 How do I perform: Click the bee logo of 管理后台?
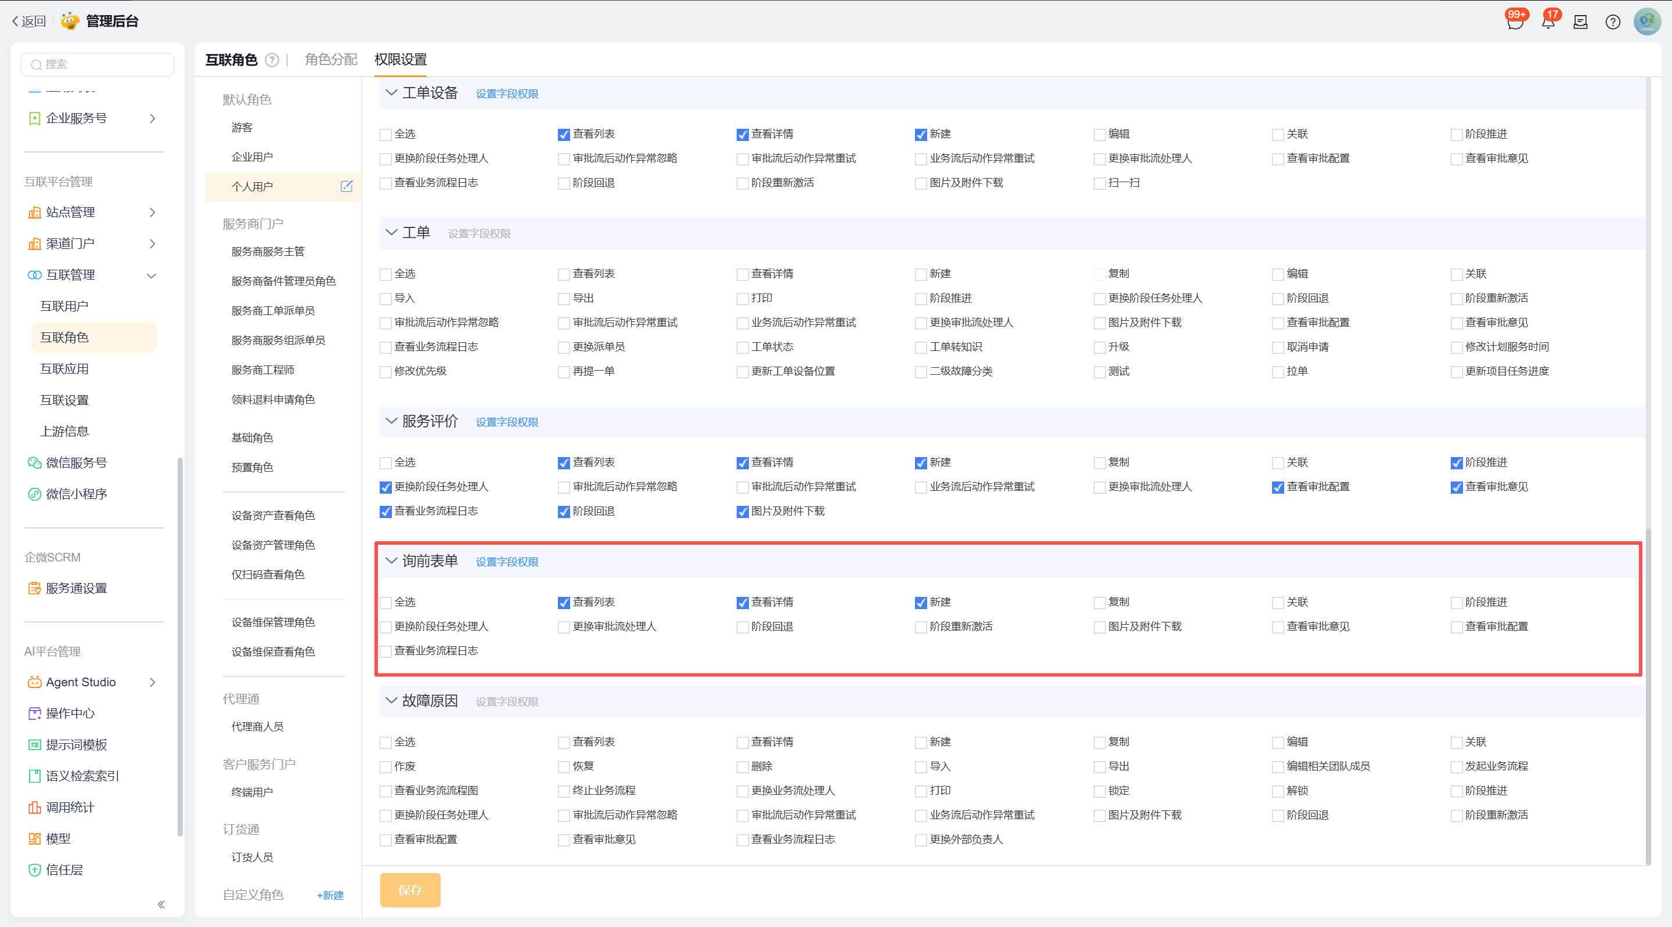(x=70, y=21)
